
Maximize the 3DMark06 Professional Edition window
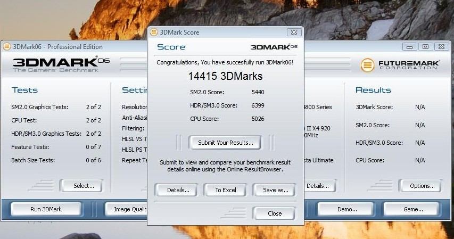click(x=425, y=47)
